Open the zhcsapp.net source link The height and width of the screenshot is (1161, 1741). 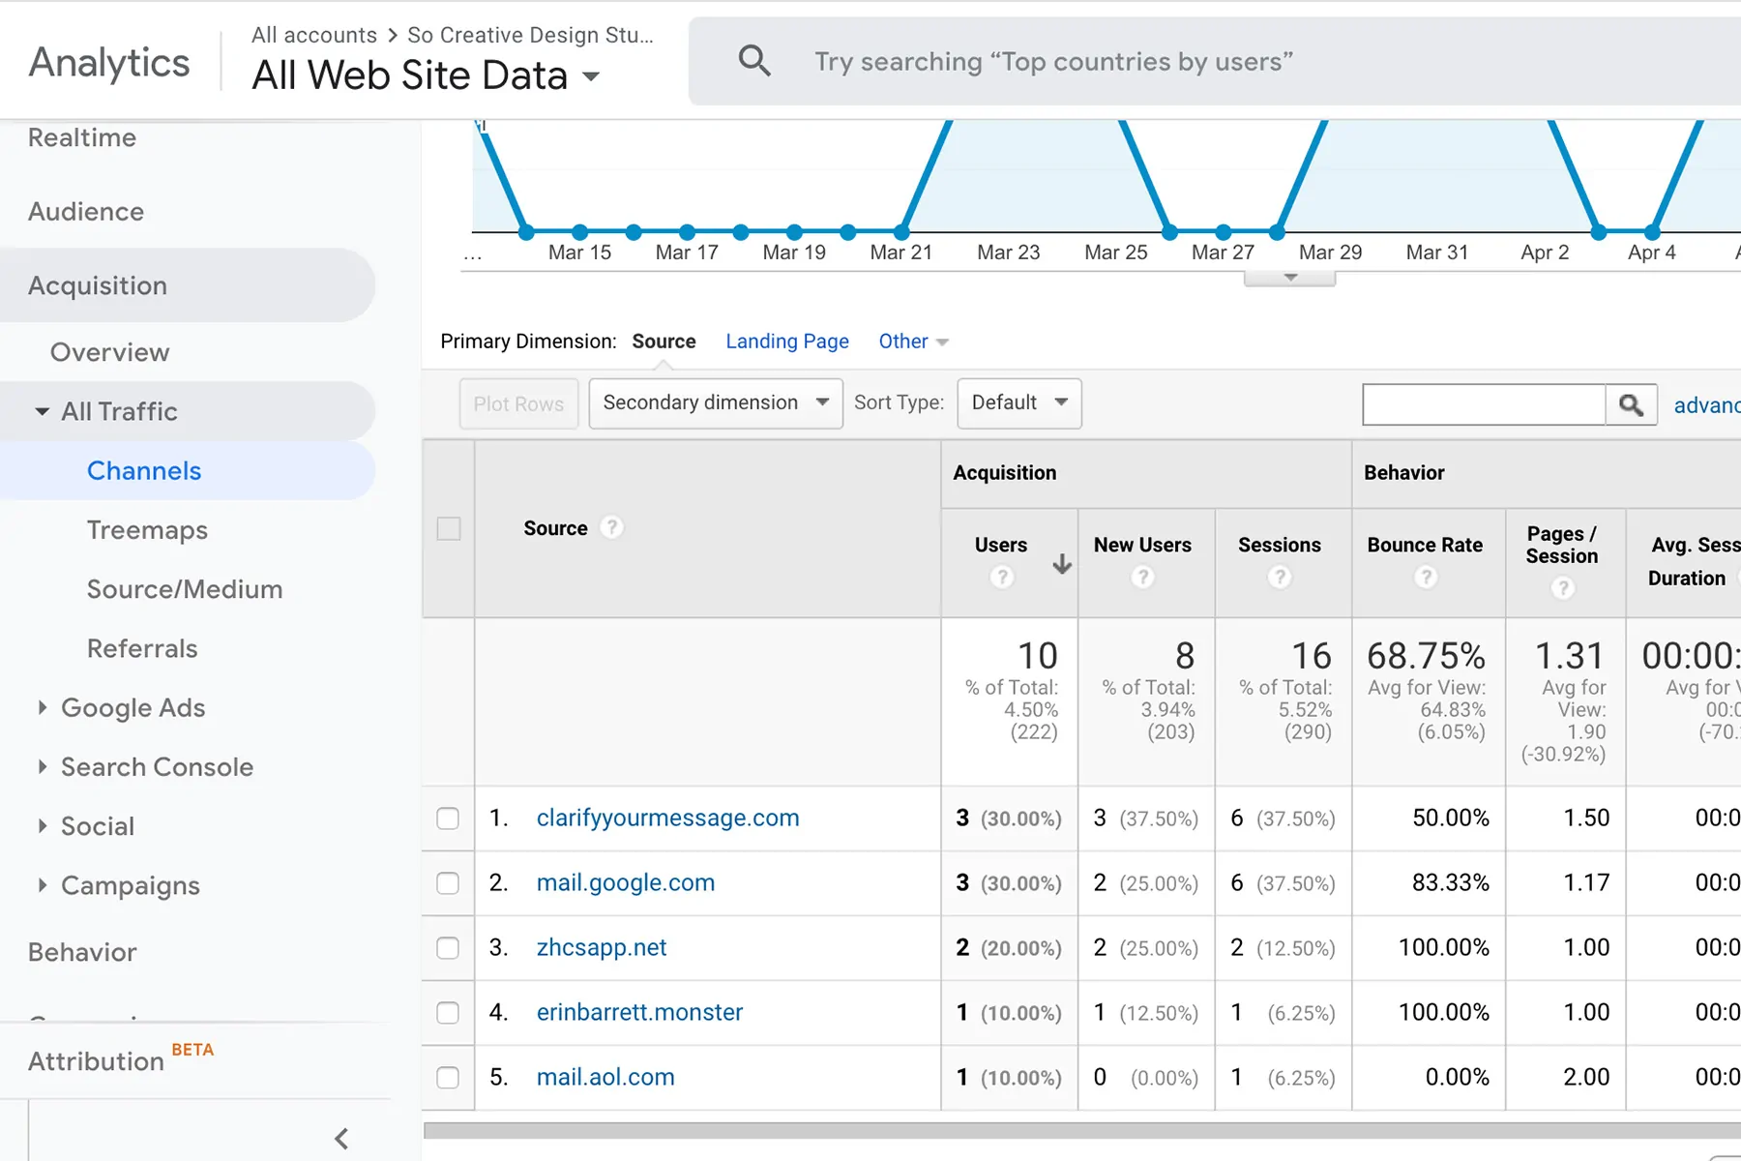click(x=601, y=948)
